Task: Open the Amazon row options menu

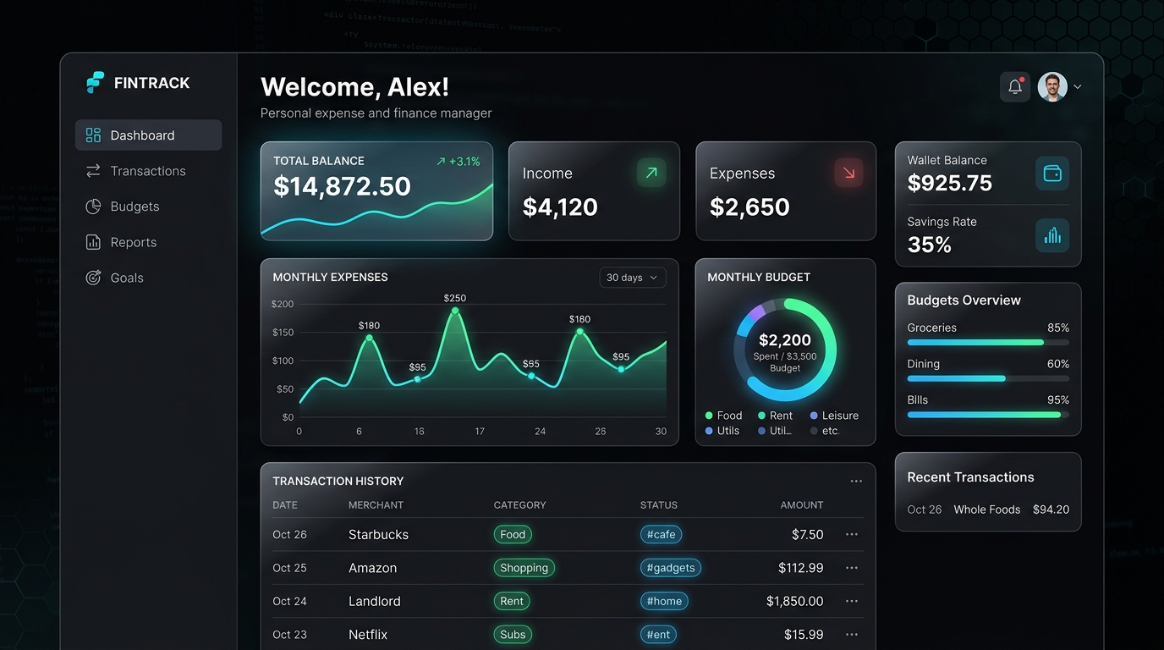Action: [x=852, y=568]
